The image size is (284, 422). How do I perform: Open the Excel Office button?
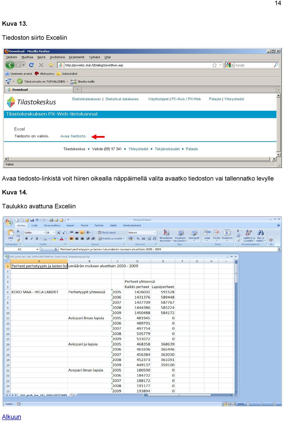tap(9, 222)
